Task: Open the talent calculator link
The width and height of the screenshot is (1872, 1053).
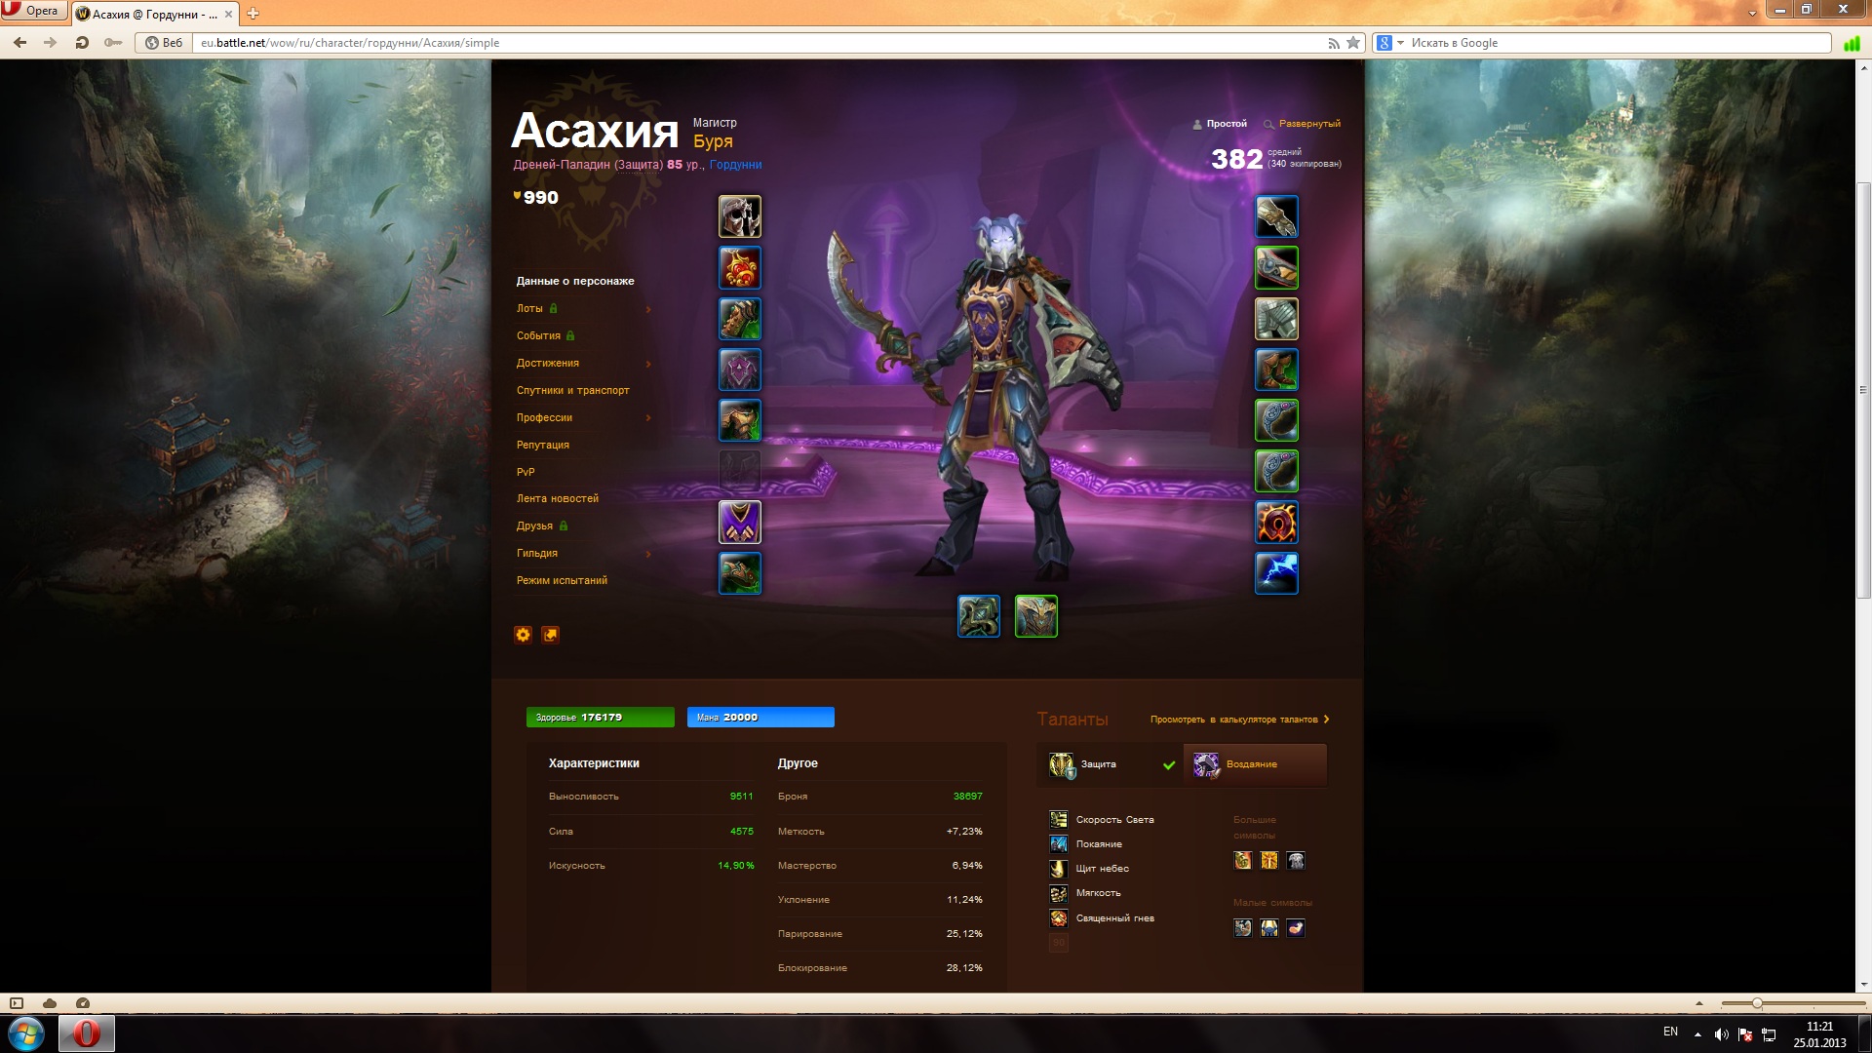Action: 1239,720
